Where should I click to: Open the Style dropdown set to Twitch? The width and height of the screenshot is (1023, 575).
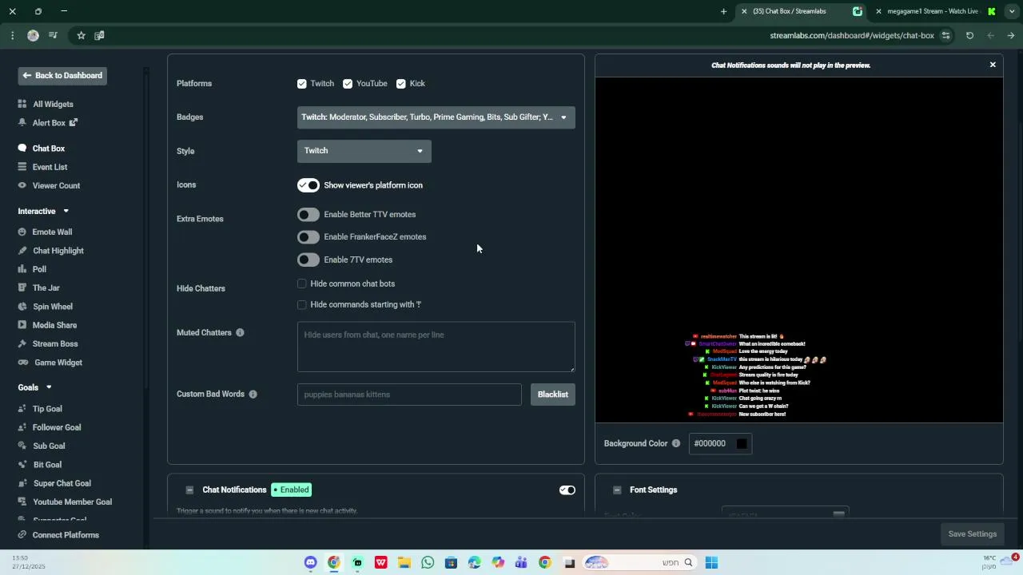click(x=364, y=151)
